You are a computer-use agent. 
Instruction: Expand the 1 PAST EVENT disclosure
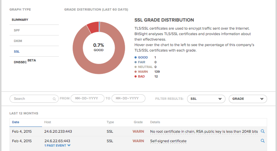[57, 146]
